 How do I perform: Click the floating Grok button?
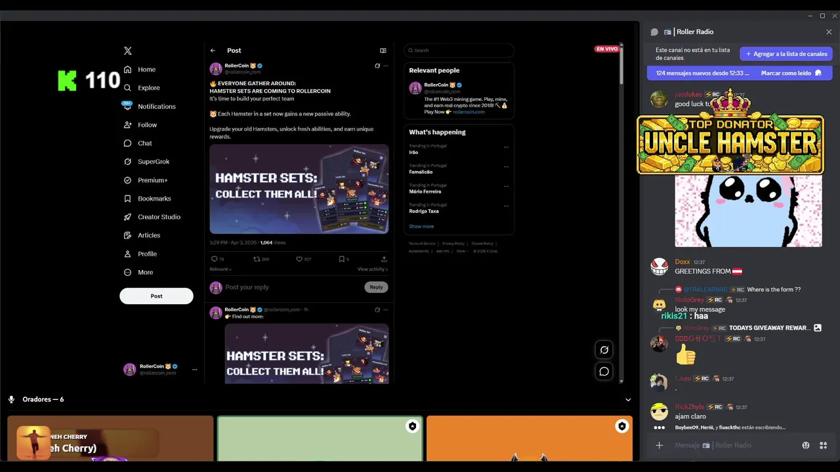pos(604,350)
